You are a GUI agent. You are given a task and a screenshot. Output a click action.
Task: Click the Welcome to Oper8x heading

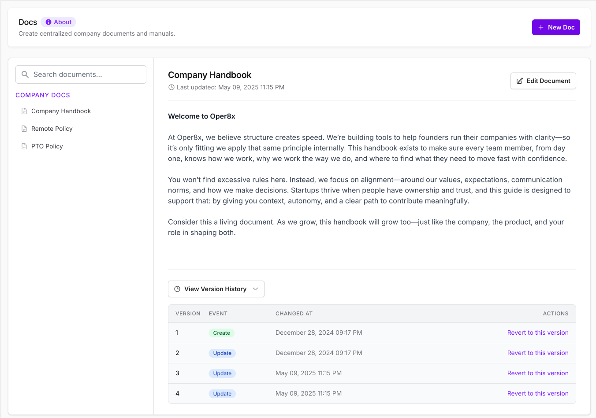pos(201,116)
